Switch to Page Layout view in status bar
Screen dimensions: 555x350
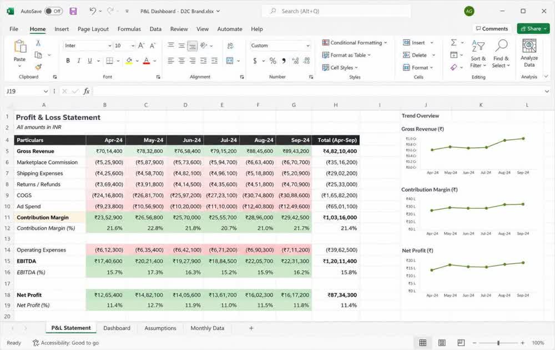(x=442, y=343)
